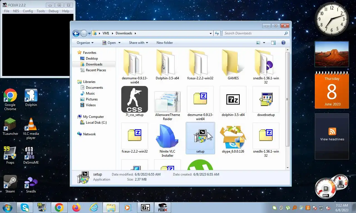Select the setup application file
356x213 pixels.
coord(200,138)
